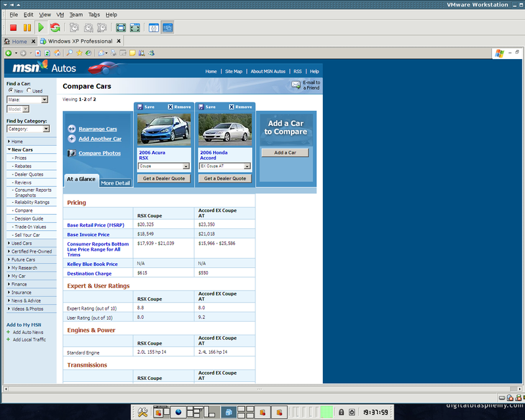Click the 2006 Acura RSX thumbnail photo
Viewport: 525px width, 420px height.
[x=164, y=129]
